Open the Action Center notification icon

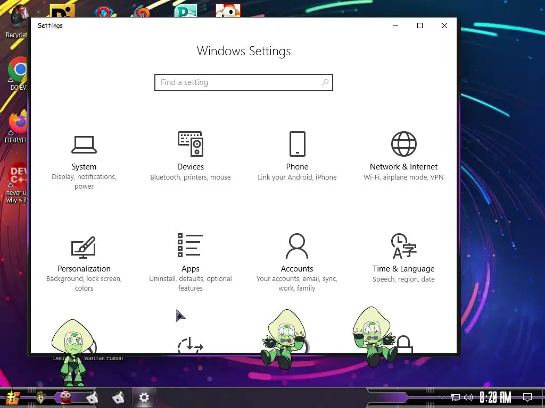click(527, 397)
